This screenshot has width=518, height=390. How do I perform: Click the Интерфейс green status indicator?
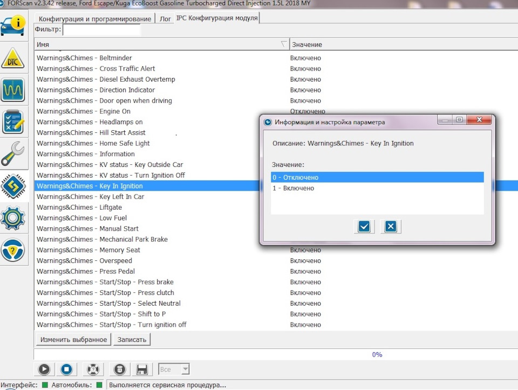tap(45, 385)
